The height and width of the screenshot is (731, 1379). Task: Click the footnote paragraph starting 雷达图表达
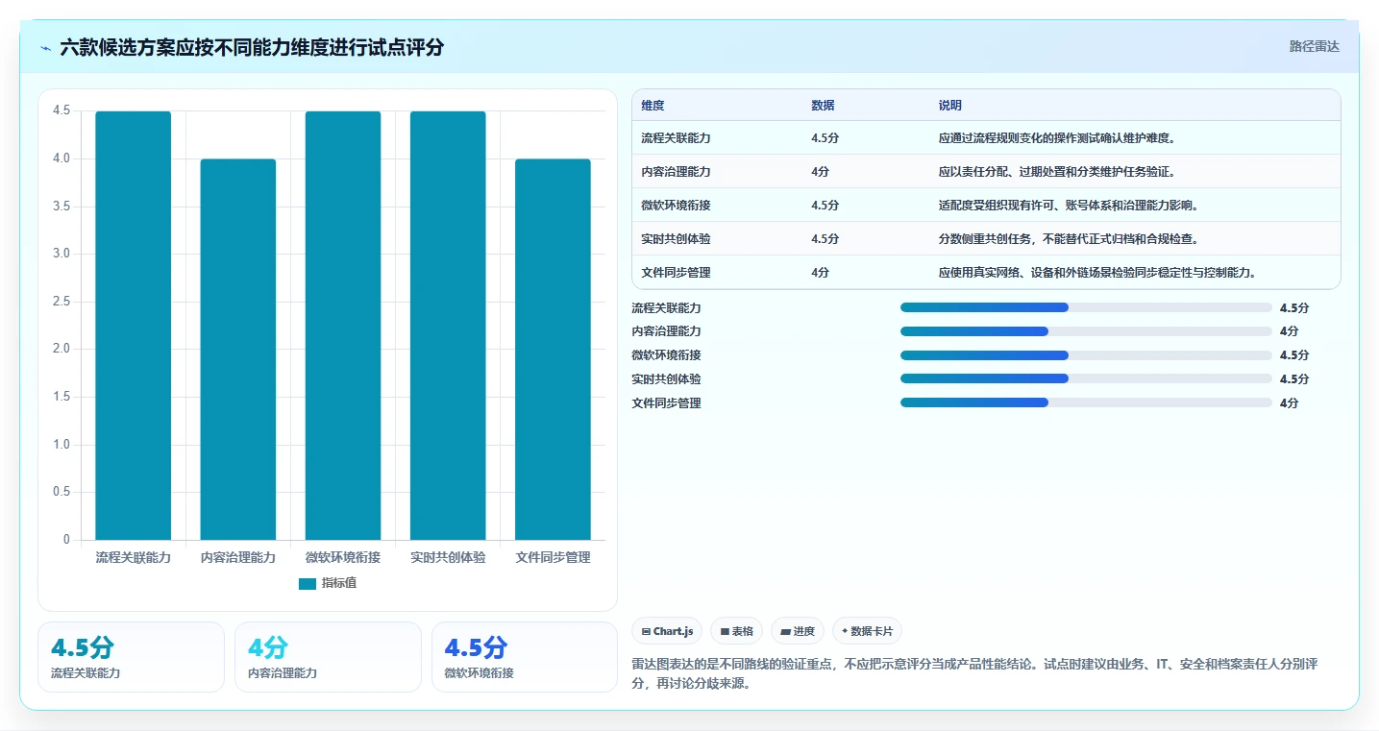974,674
